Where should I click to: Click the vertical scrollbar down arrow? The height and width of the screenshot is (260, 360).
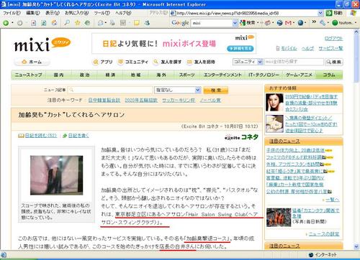click(x=356, y=246)
